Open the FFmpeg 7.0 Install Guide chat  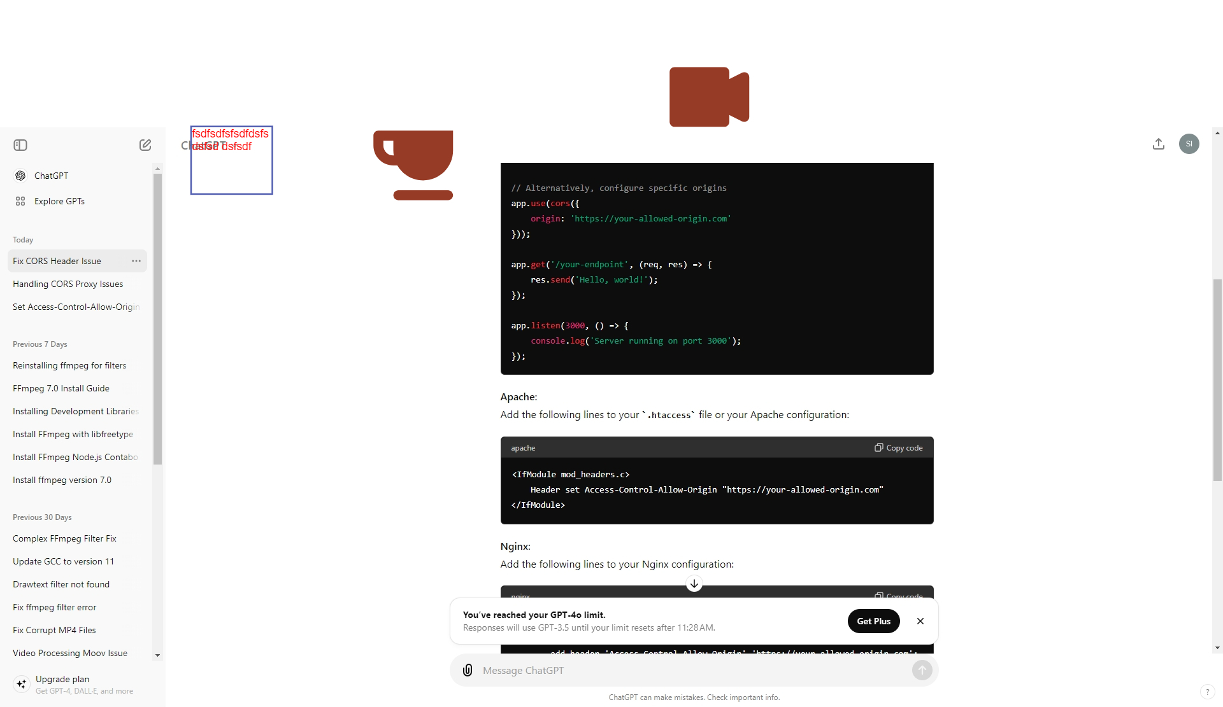pyautogui.click(x=77, y=388)
